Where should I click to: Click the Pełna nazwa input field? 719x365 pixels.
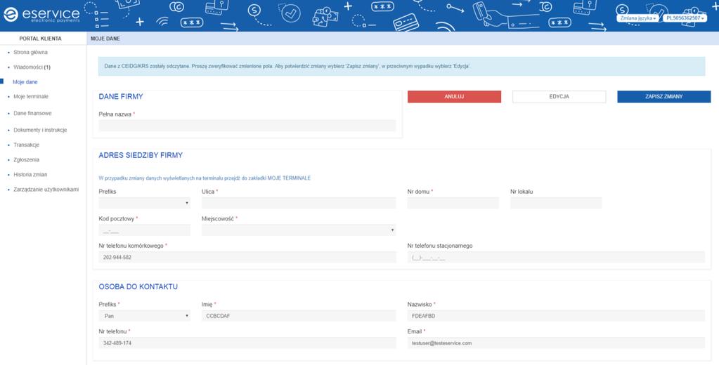(x=247, y=126)
